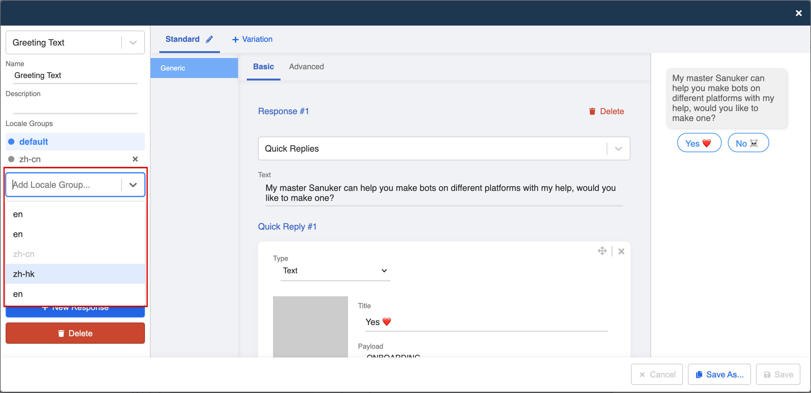Click the gray image placeholder thumbnail
Screen dimensions: 811x393
310,327
